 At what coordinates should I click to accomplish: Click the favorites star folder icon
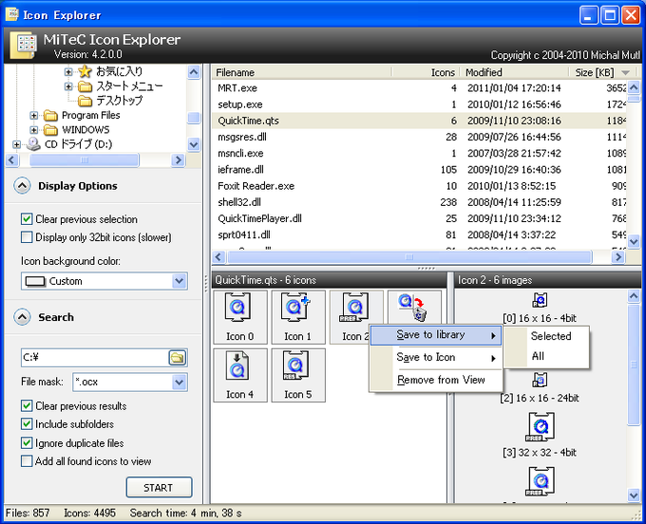pos(85,71)
